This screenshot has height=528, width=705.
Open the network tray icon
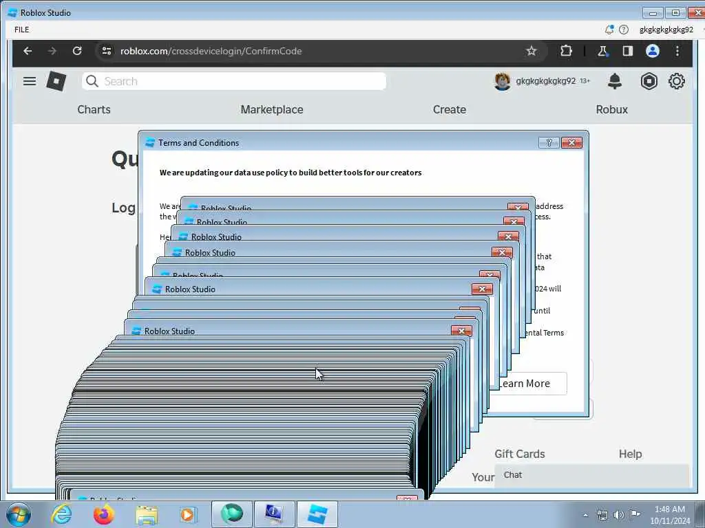[602, 514]
